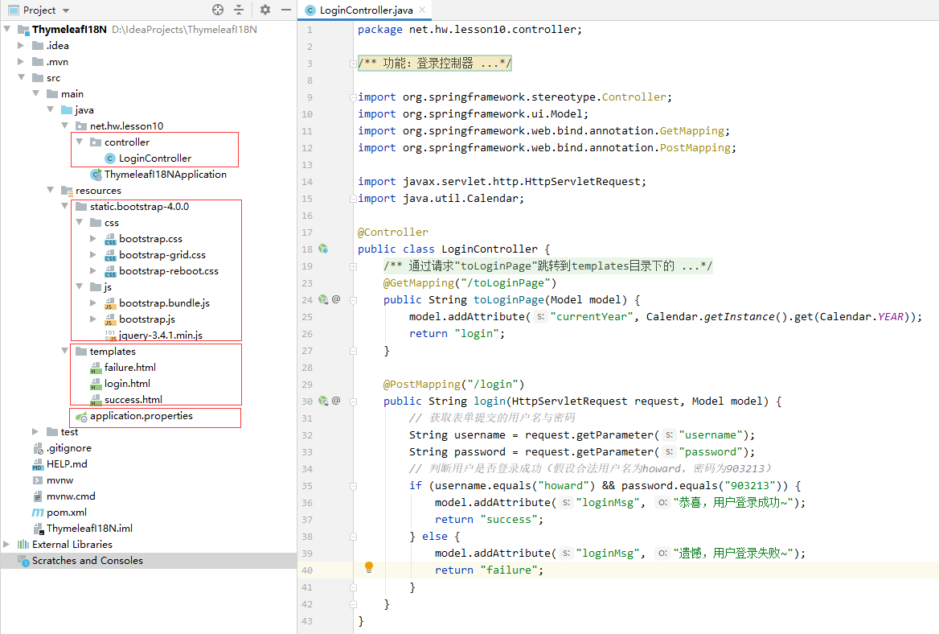Expand folded comment at line 19
This screenshot has width=939, height=634.
coord(353,266)
